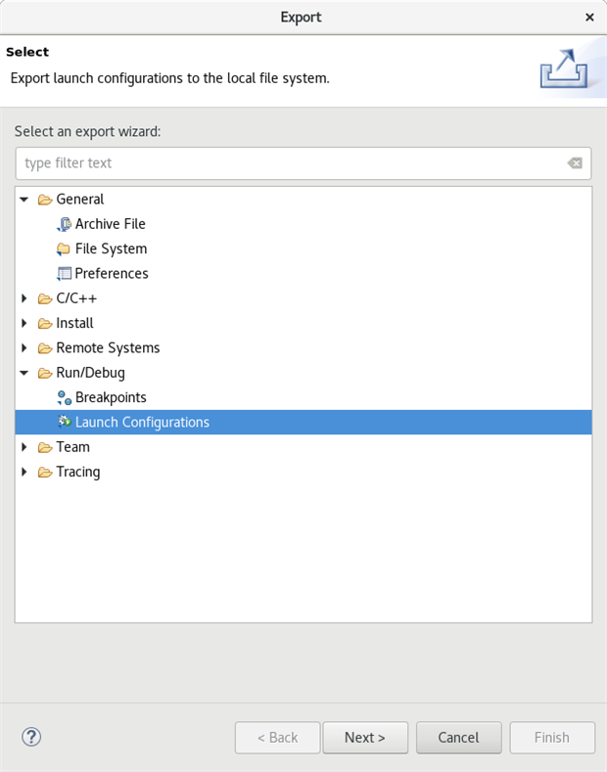Expand the Team category
Screen dimensions: 607x772
(x=24, y=447)
